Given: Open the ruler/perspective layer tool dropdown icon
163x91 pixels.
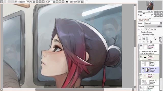Looking at the screenshot, I should point(154,38).
